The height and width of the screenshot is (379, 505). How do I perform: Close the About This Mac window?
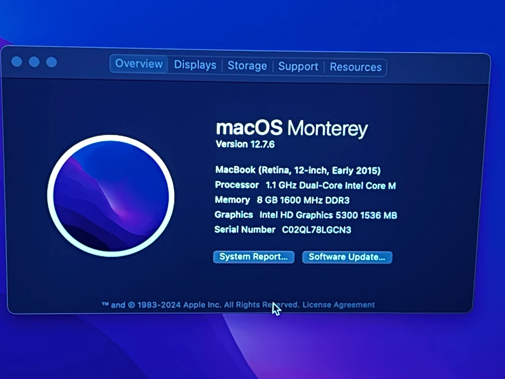click(17, 61)
